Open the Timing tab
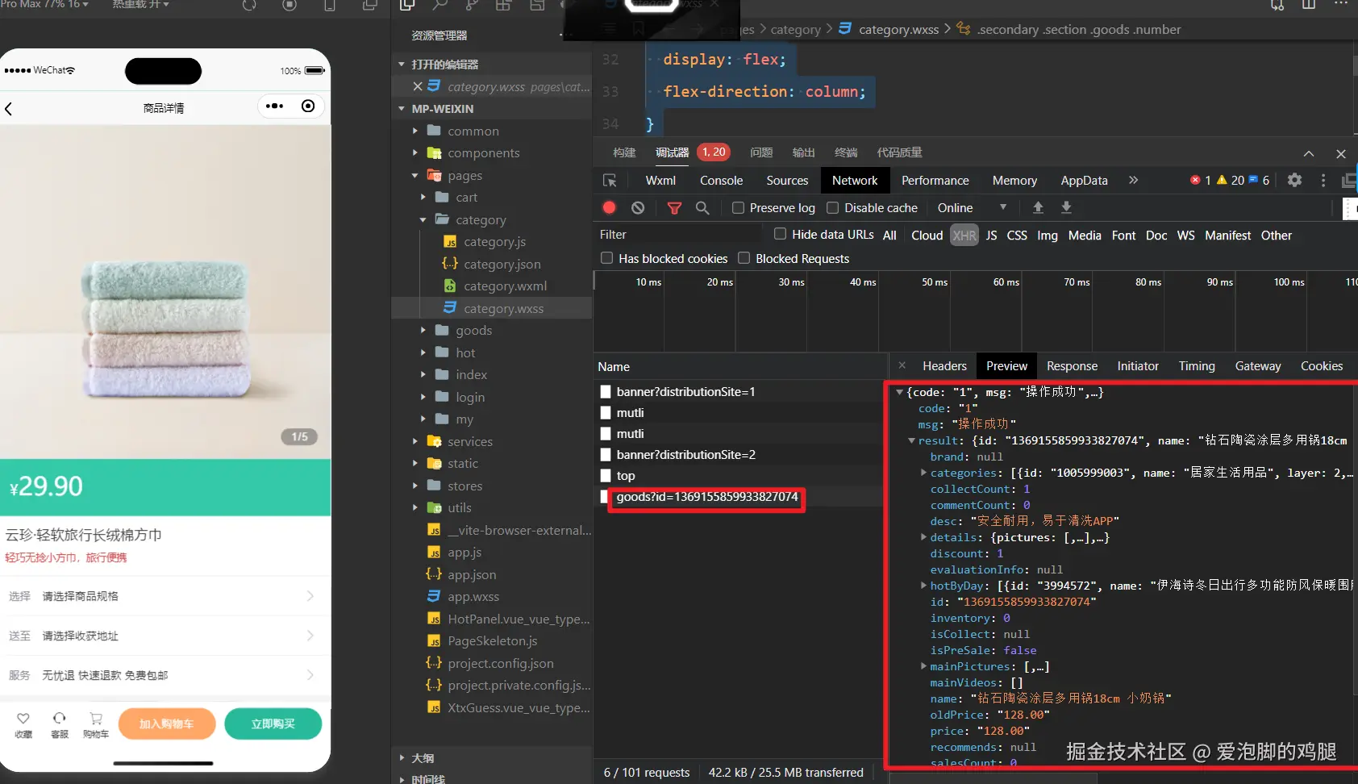Screen dimensions: 1358x784 click(x=1197, y=366)
